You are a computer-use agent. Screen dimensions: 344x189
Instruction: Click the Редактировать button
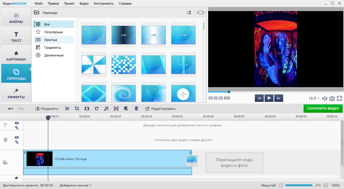coord(161,109)
